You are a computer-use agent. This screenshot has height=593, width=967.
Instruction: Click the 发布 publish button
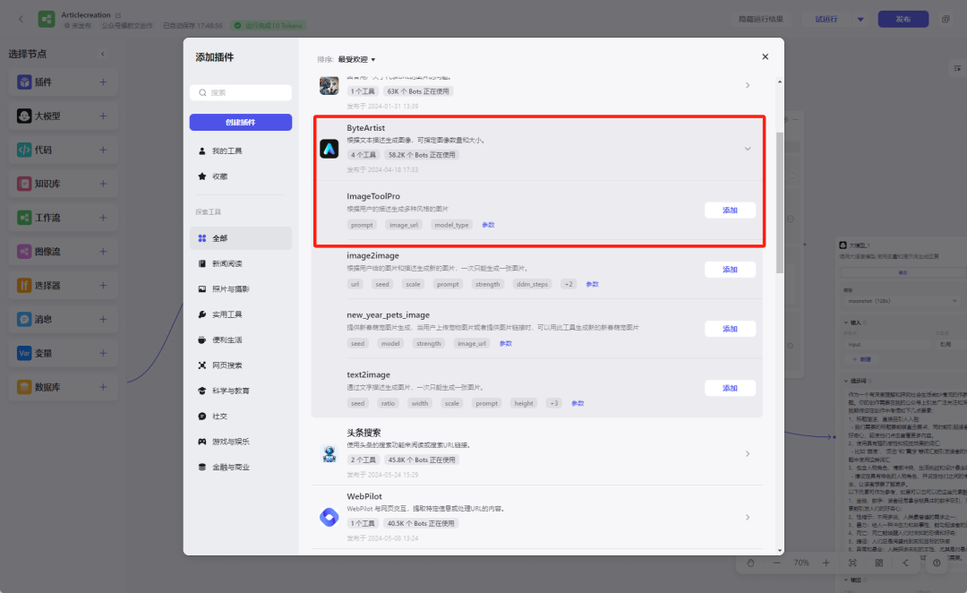(x=903, y=19)
